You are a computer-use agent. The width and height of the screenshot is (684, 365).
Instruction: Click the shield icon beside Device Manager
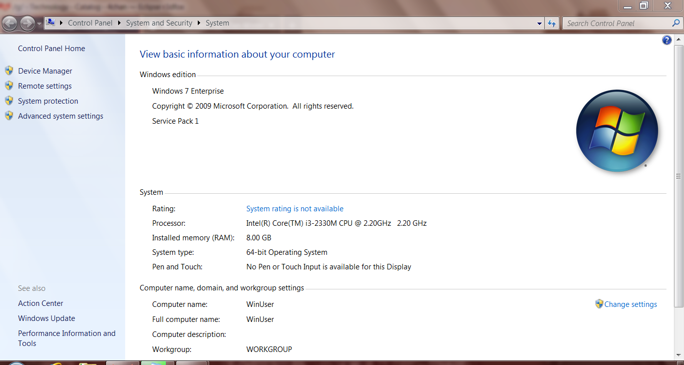(x=9, y=71)
